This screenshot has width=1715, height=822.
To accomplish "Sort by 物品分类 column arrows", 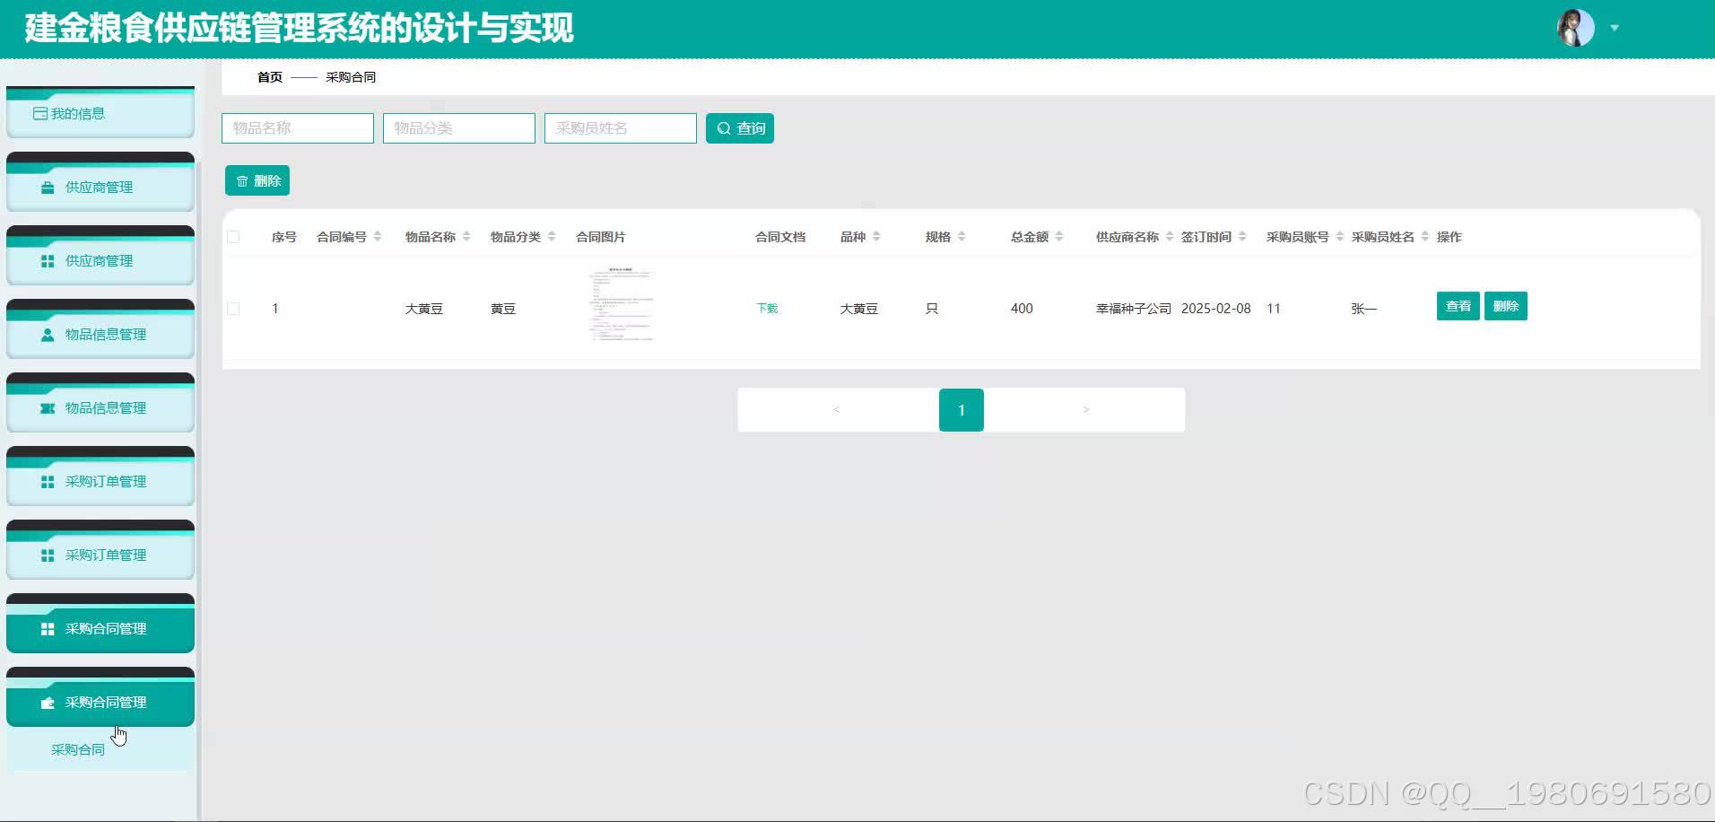I will pyautogui.click(x=552, y=237).
